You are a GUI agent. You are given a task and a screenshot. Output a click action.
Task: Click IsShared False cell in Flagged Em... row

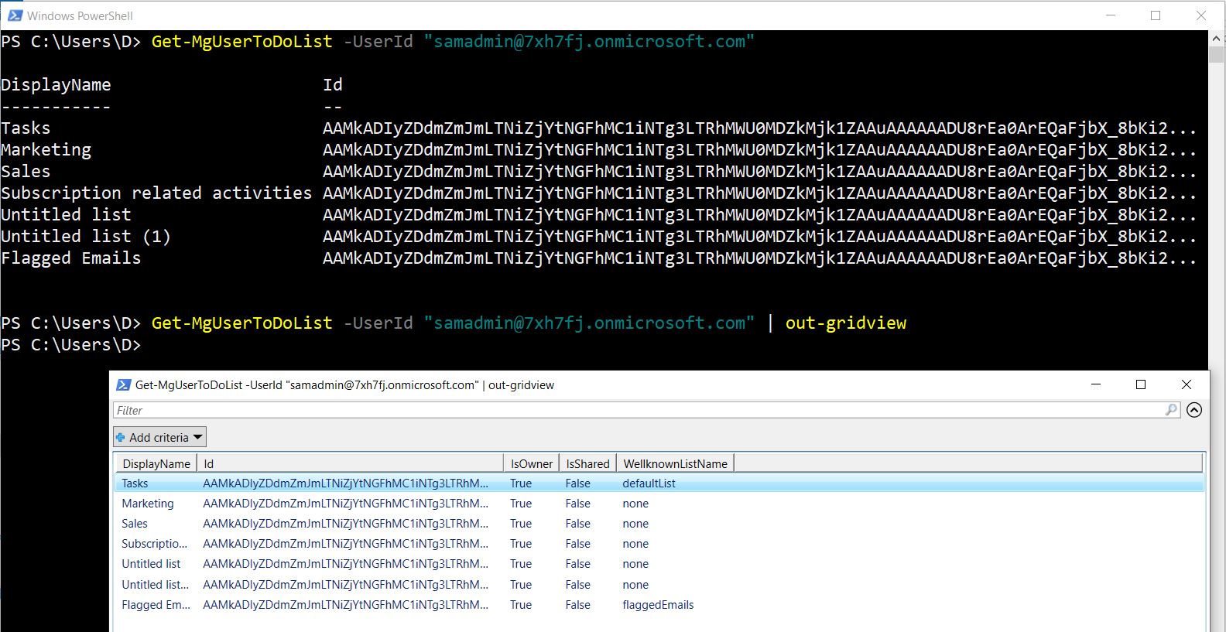(x=577, y=605)
